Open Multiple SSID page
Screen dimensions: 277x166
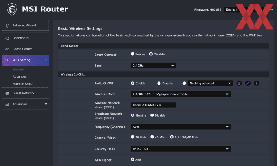coord(22,84)
